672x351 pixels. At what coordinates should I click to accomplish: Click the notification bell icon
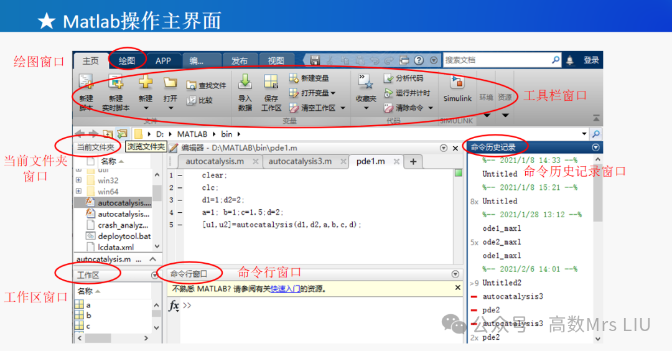pyautogui.click(x=569, y=60)
